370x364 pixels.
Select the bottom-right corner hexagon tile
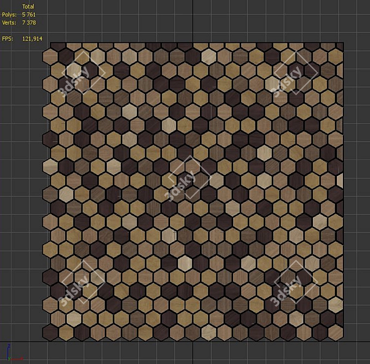pyautogui.click(x=335, y=332)
